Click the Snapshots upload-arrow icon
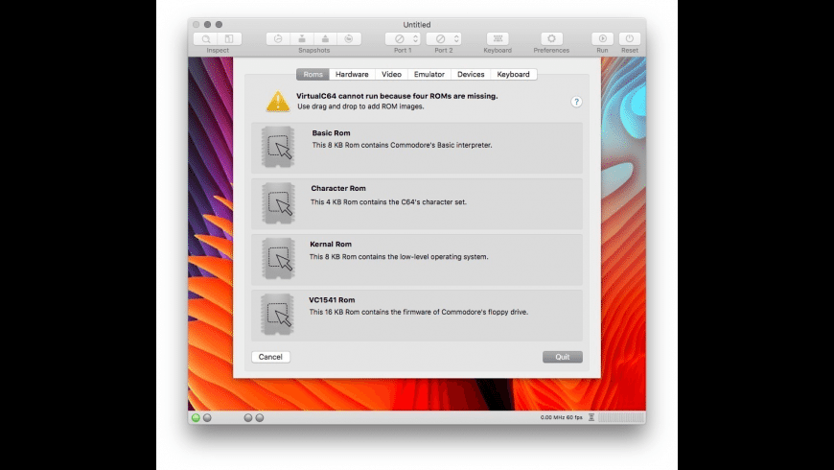This screenshot has height=470, width=834. pyautogui.click(x=325, y=39)
